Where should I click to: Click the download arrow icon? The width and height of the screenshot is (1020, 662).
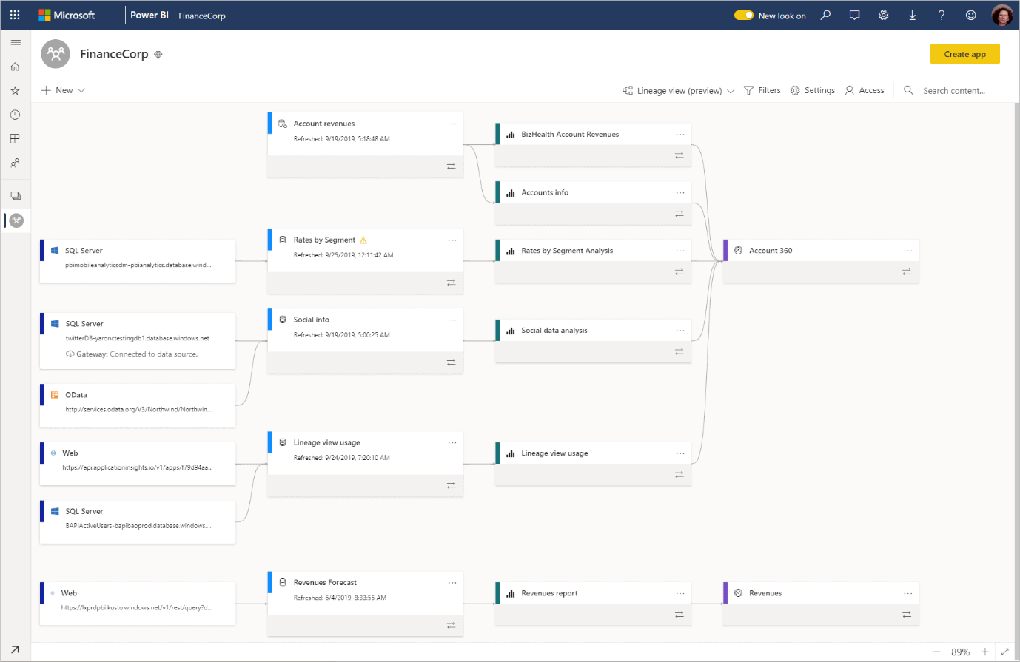click(x=912, y=15)
